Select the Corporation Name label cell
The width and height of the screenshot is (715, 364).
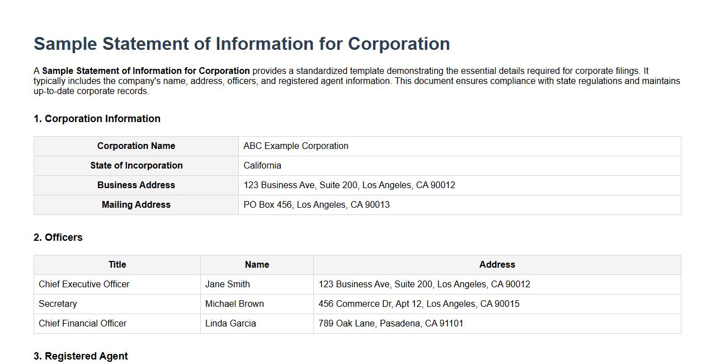(x=136, y=146)
